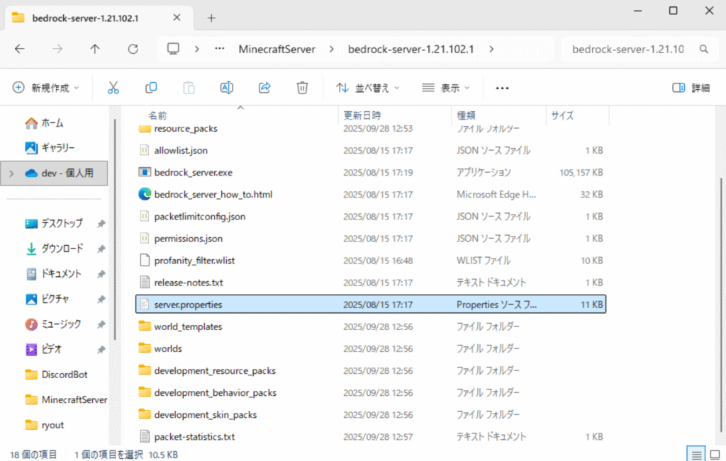Open the 並べ替え sort dropdown

coord(368,88)
